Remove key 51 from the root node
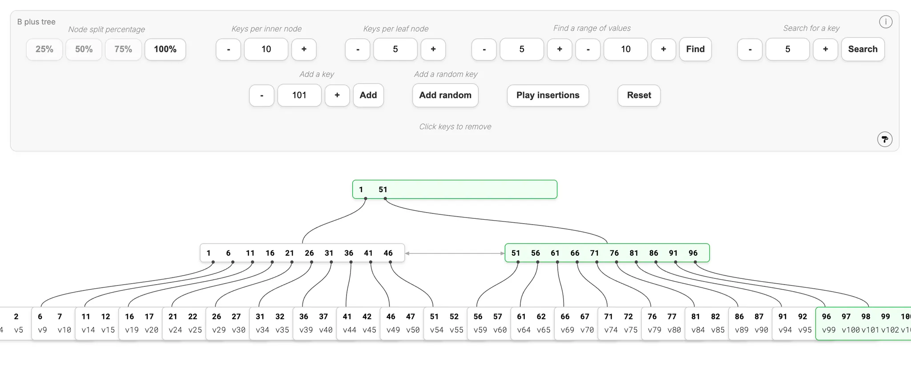The image size is (911, 390). point(383,189)
